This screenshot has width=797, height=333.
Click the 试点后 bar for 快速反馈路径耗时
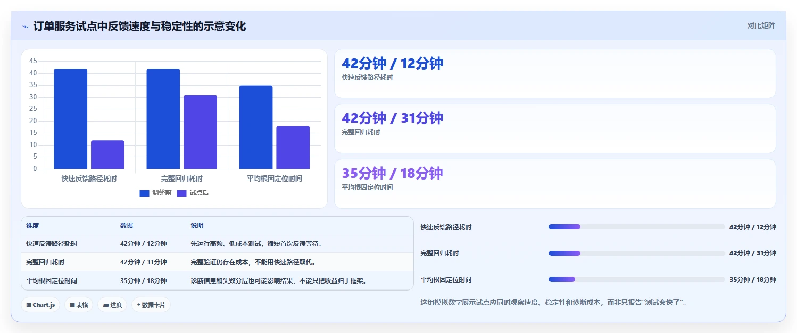coord(107,155)
